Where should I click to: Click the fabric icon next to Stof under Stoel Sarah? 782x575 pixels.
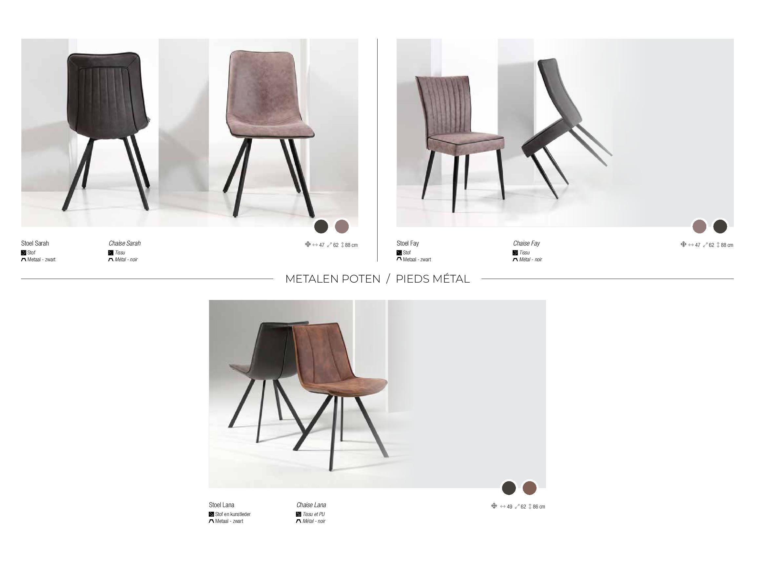[x=24, y=253]
